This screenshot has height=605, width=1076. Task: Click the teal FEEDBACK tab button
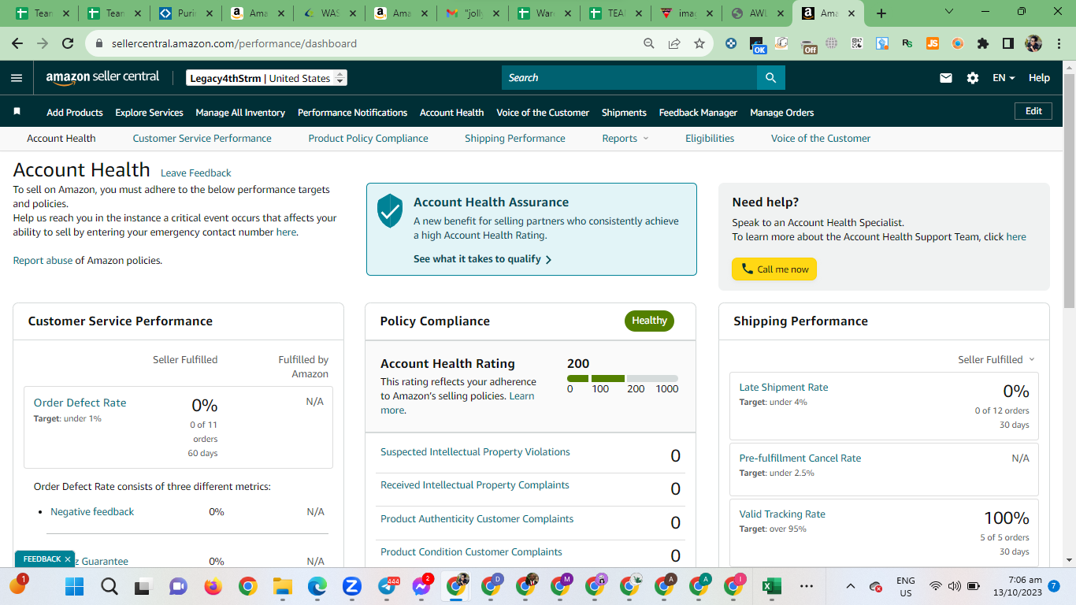pyautogui.click(x=46, y=559)
